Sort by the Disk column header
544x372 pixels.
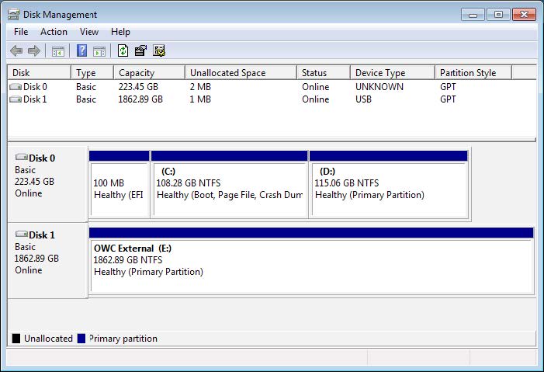tap(40, 72)
